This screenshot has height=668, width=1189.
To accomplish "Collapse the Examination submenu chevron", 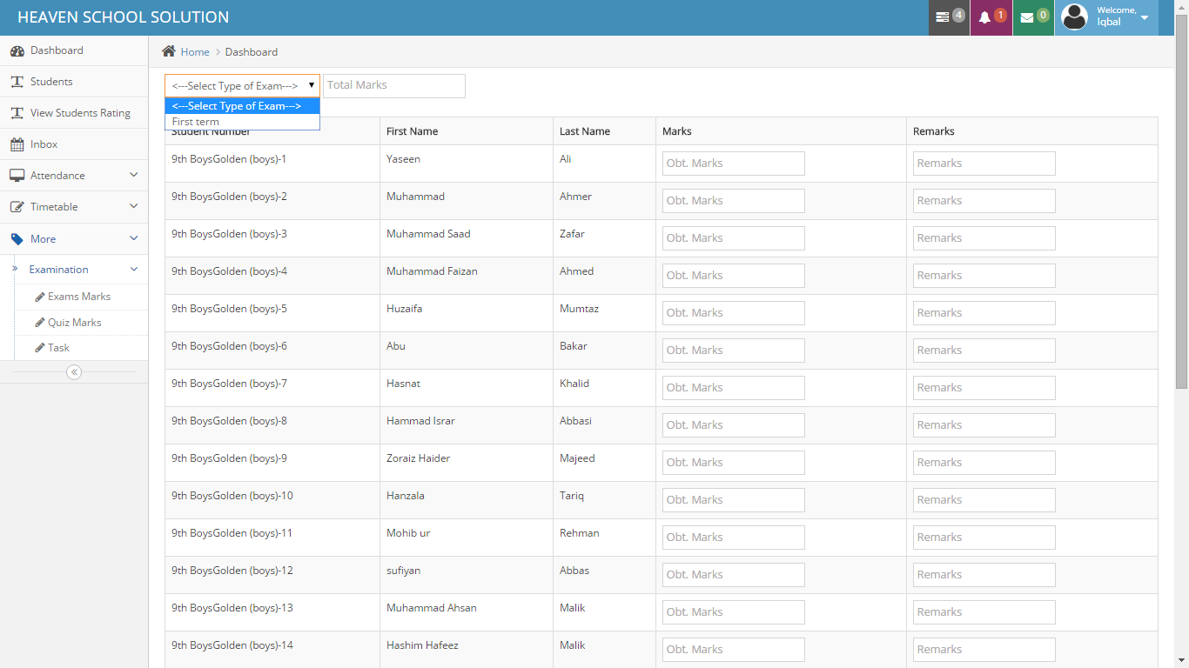I will [x=133, y=270].
